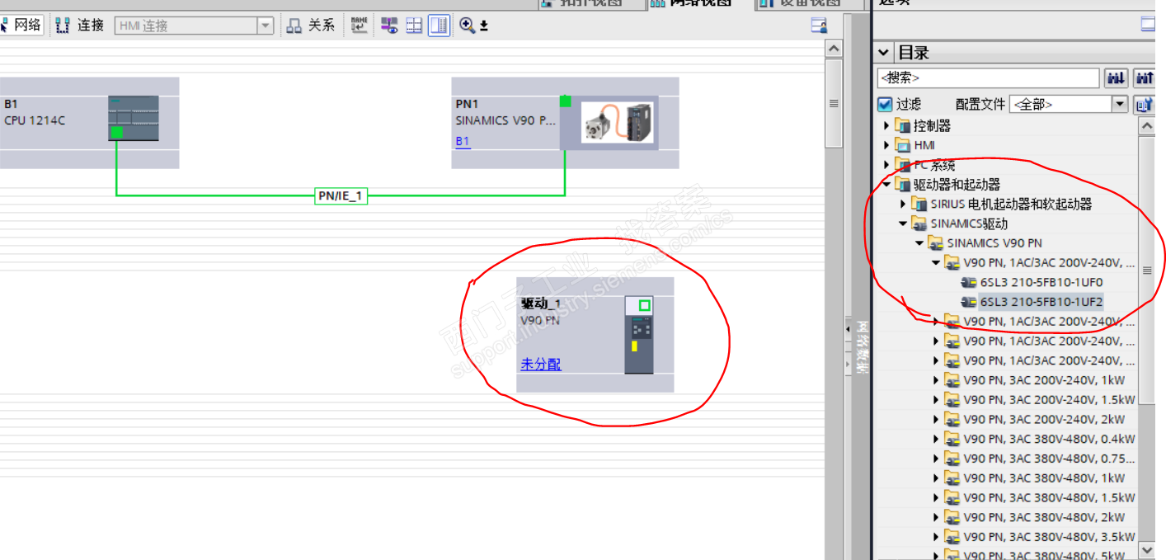Click the search upward icon in catalog
This screenshot has height=560, width=1166.
[1145, 78]
